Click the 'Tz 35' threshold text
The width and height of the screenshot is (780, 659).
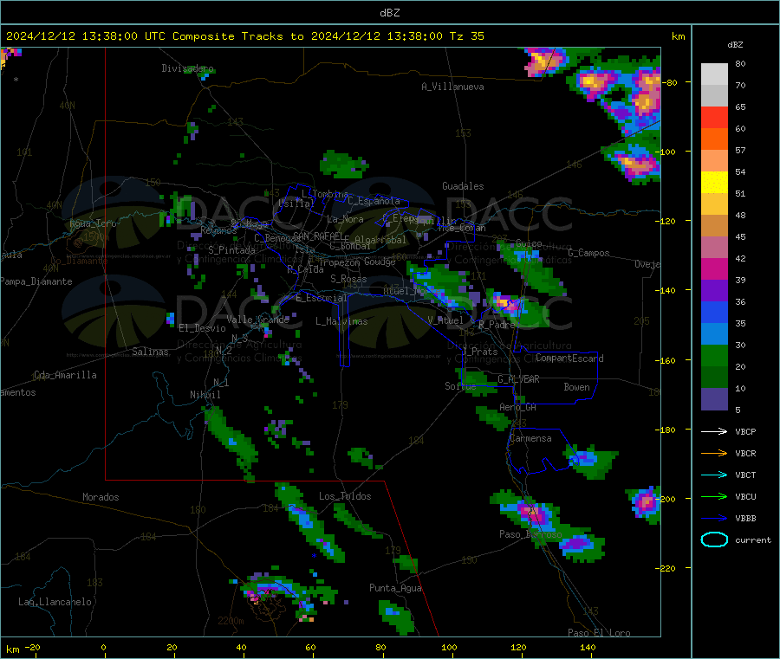click(x=466, y=36)
